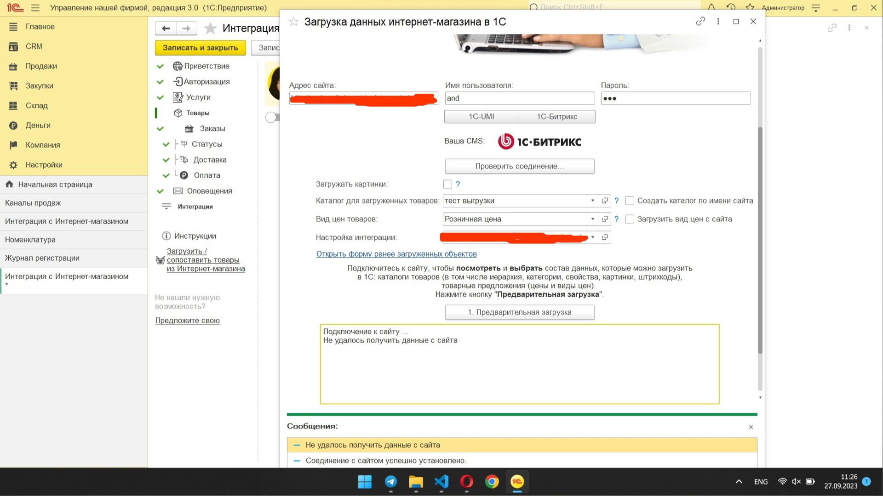Image resolution: width=883 pixels, height=496 pixels.
Task: Switch to Каналы продаж tab
Action: (74, 203)
